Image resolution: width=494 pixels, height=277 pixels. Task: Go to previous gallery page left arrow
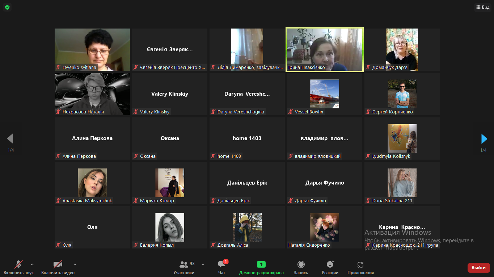[x=10, y=139]
